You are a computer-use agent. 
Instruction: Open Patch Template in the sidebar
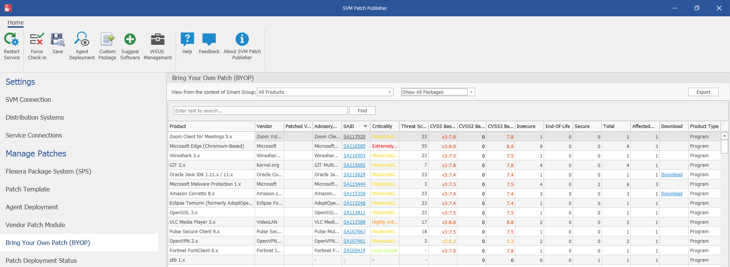(28, 189)
